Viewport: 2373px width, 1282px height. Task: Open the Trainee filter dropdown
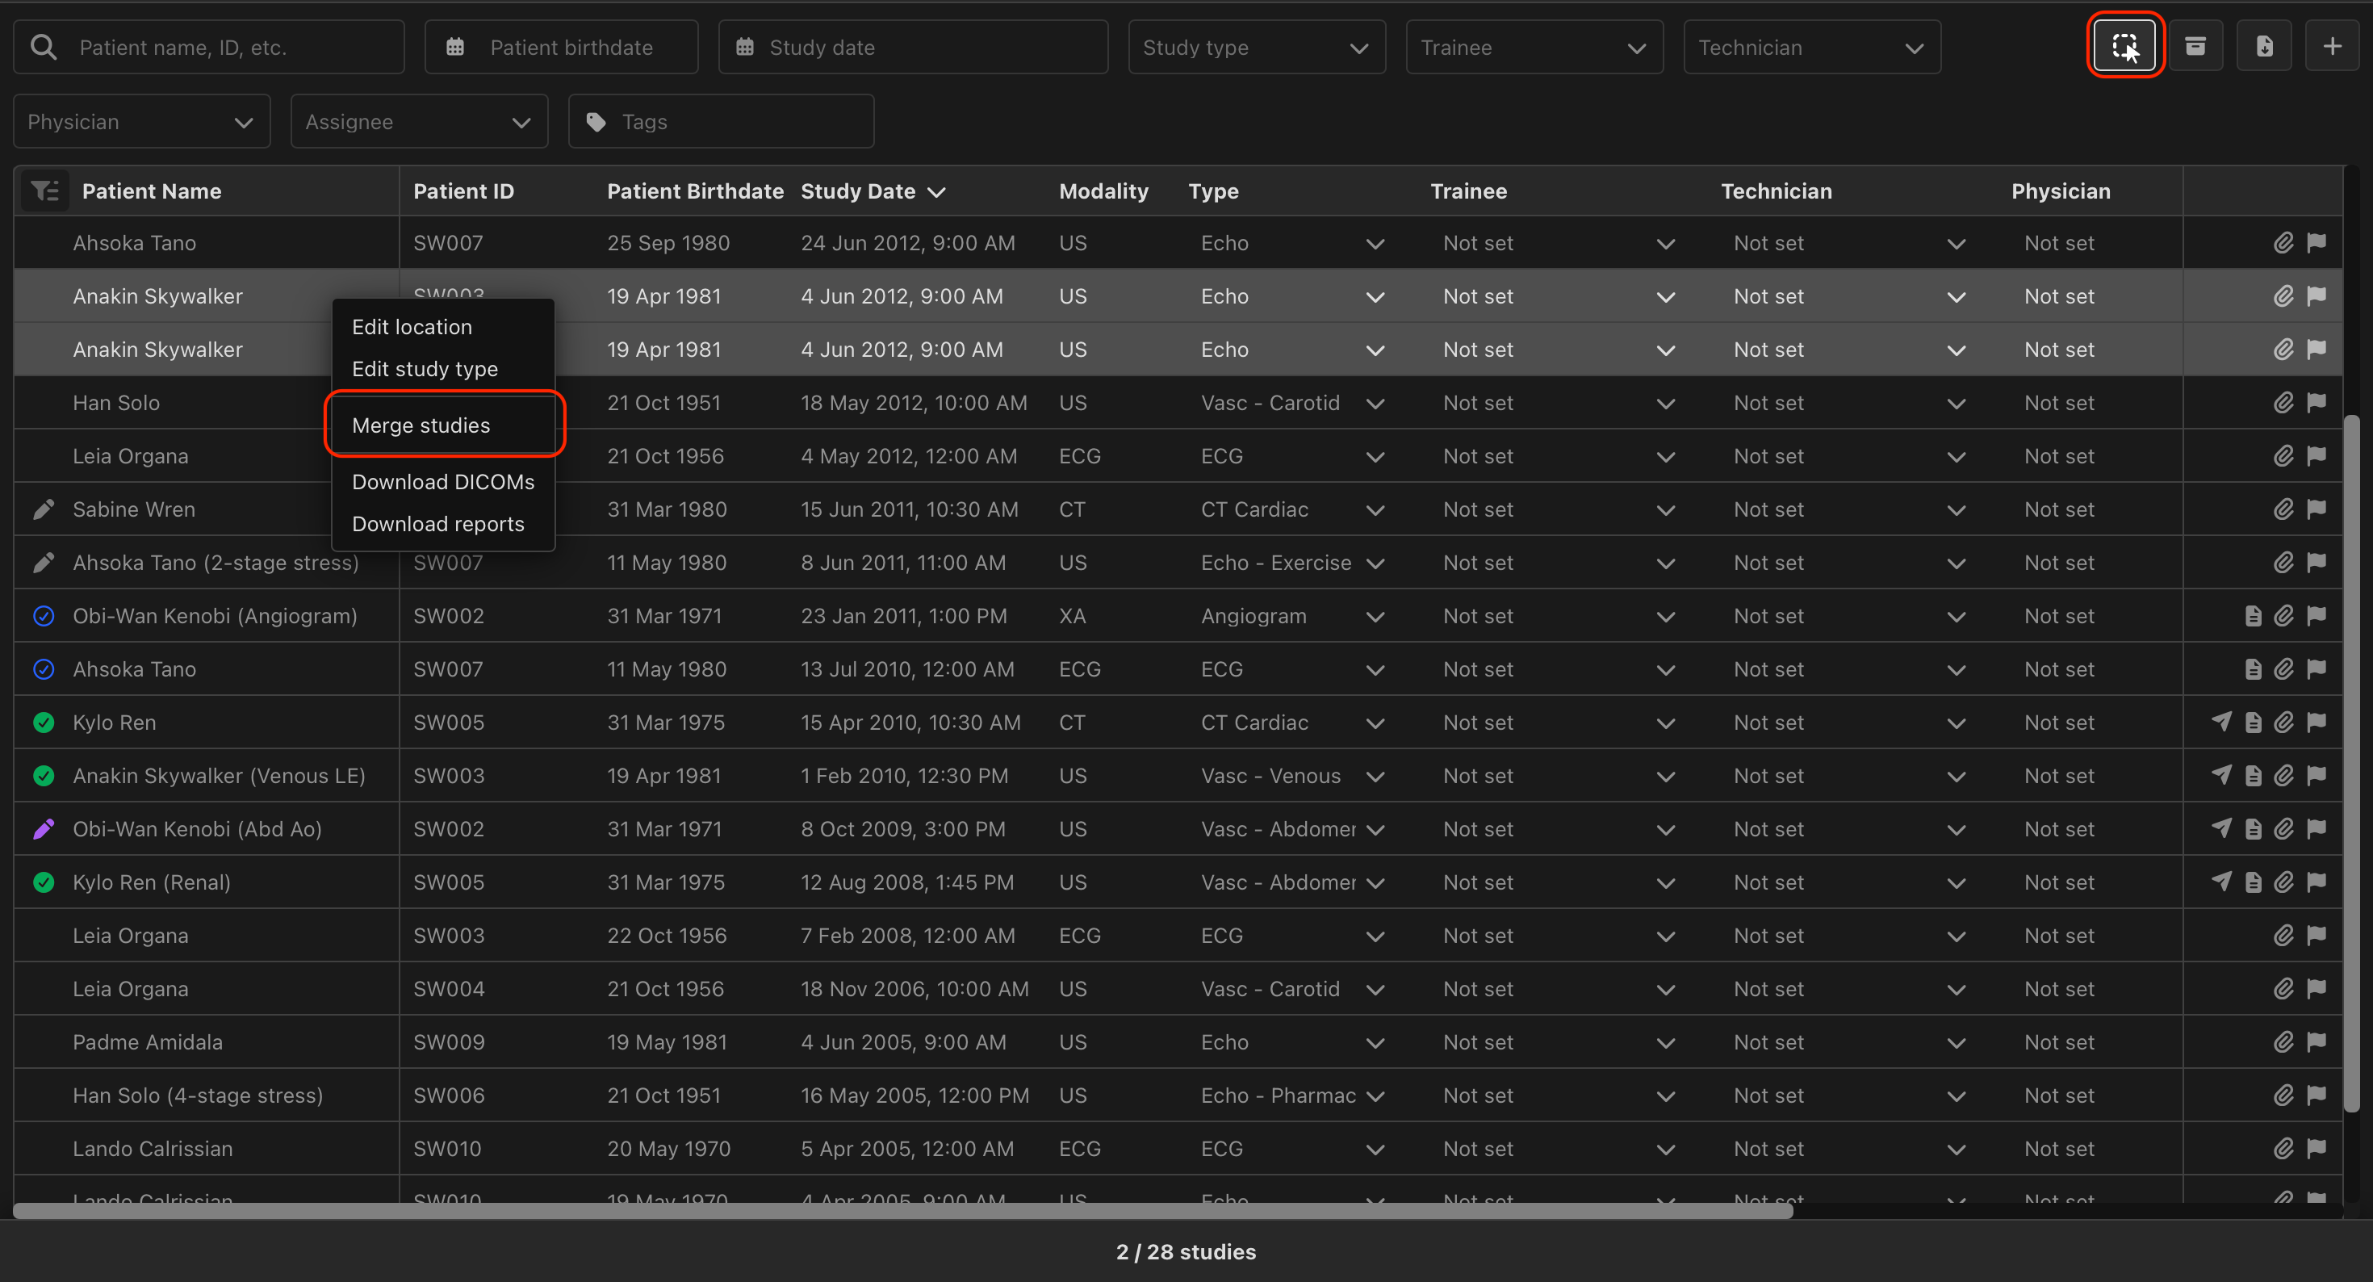coord(1534,47)
